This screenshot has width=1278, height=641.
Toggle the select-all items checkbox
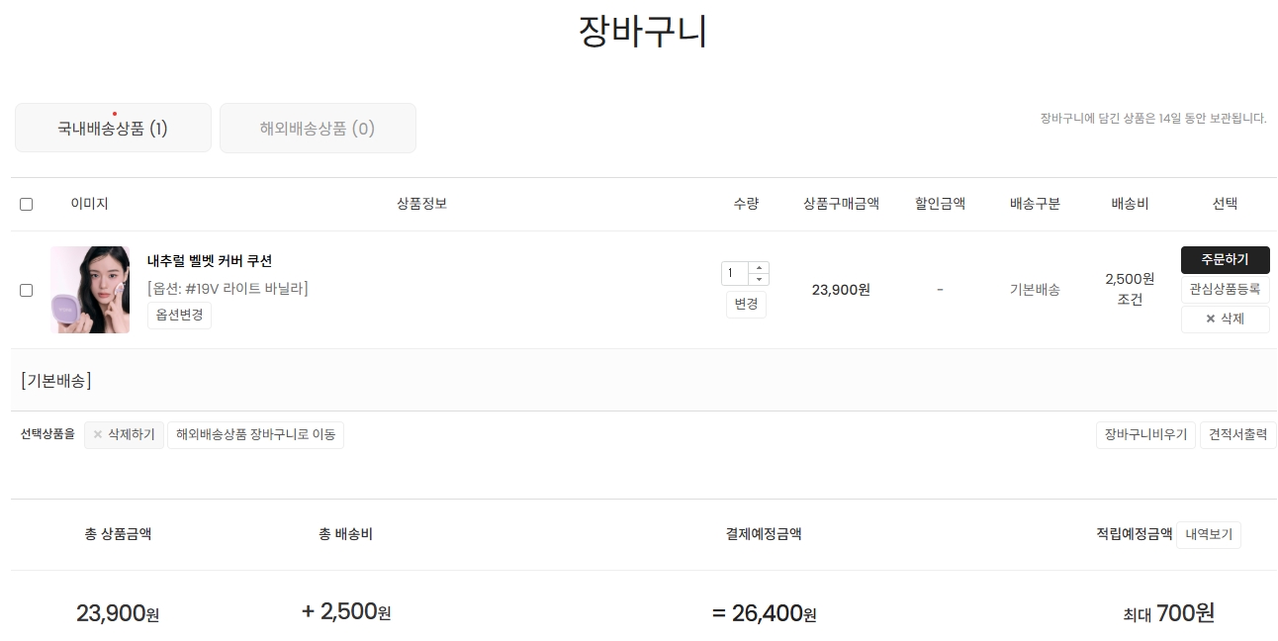(x=27, y=205)
